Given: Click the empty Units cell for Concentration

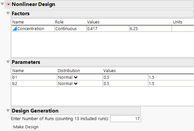Looking at the screenshot, I should coord(183,29).
